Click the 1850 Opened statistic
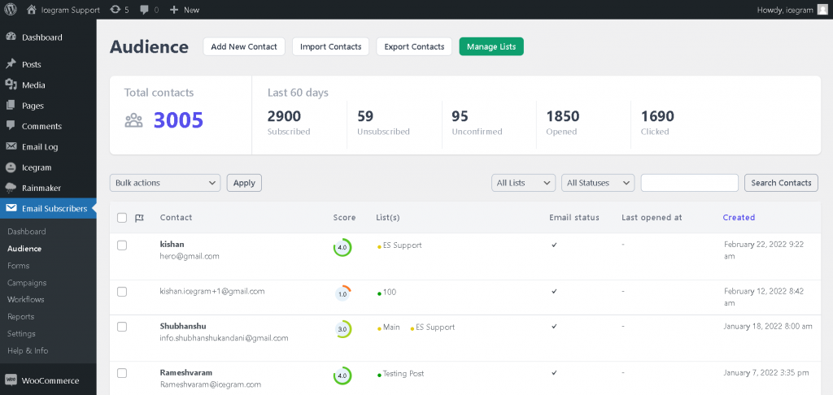The image size is (833, 395). click(563, 123)
